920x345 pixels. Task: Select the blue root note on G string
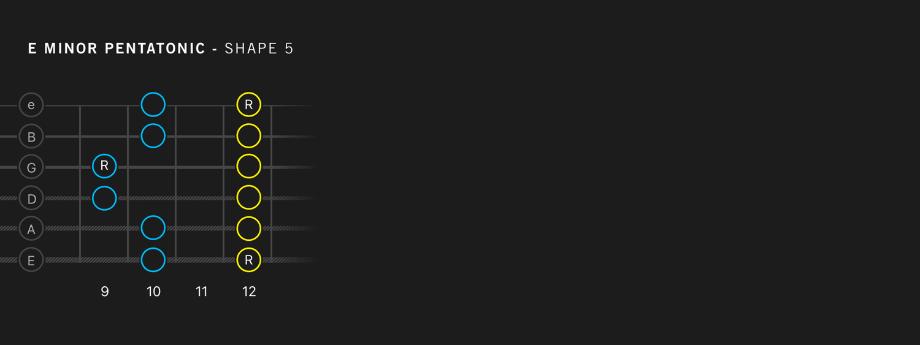(104, 166)
